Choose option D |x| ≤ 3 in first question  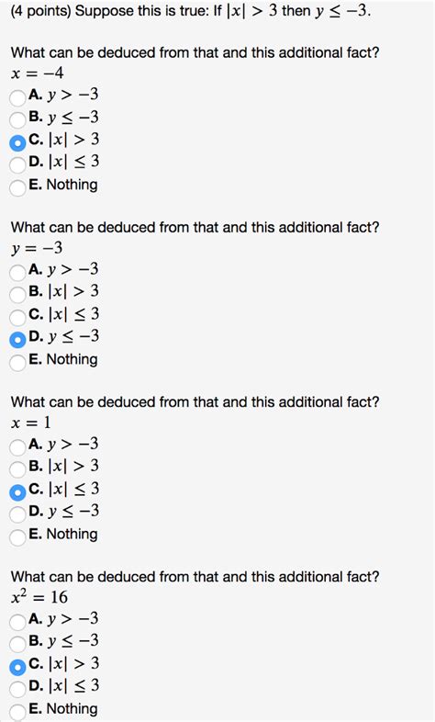[17, 164]
